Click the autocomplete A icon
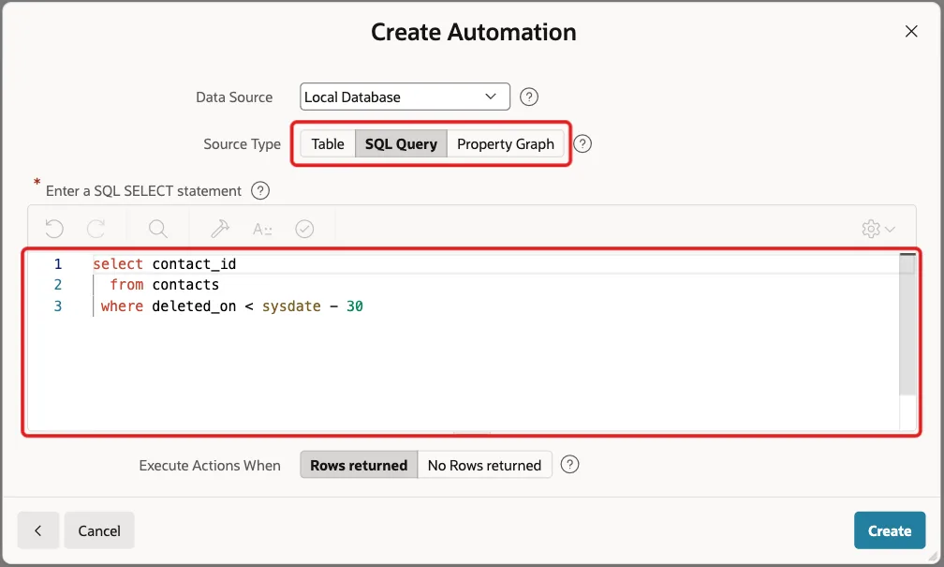 tap(262, 229)
